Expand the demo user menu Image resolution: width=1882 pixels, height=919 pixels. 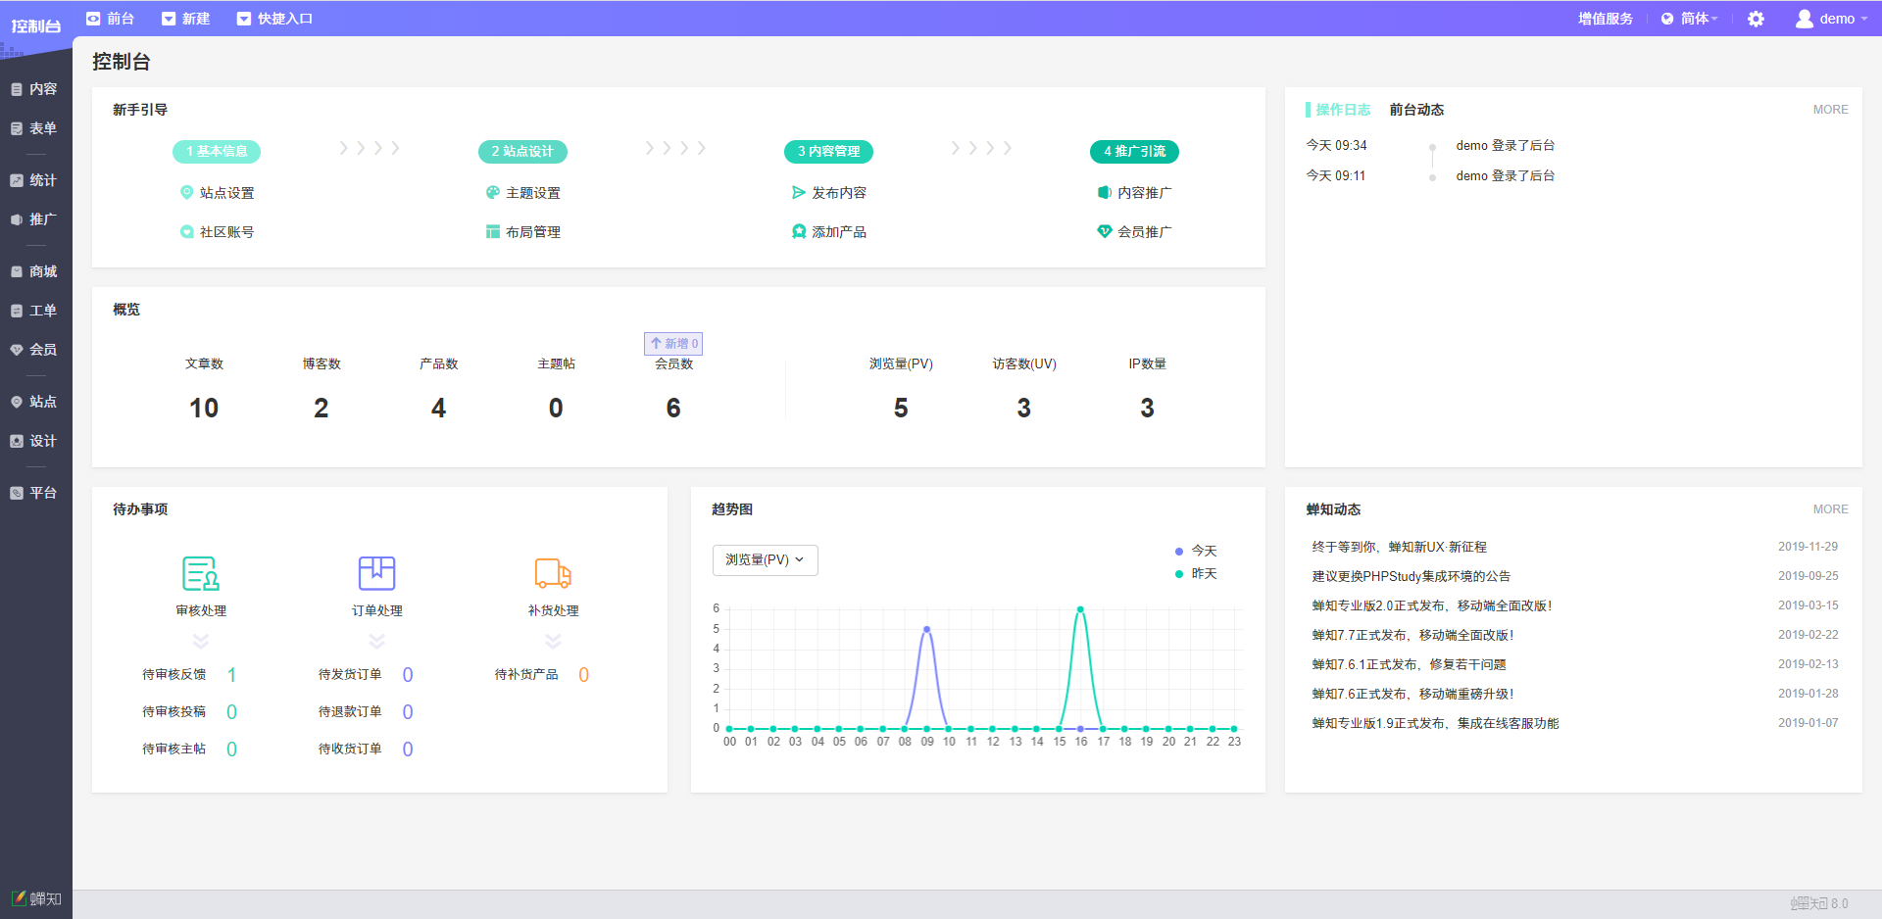tap(1831, 19)
